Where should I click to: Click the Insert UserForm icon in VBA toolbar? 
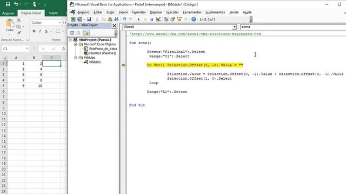[x=79, y=19]
